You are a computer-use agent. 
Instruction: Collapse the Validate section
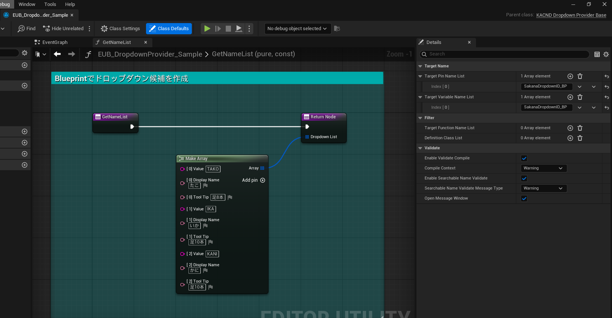[x=420, y=148]
